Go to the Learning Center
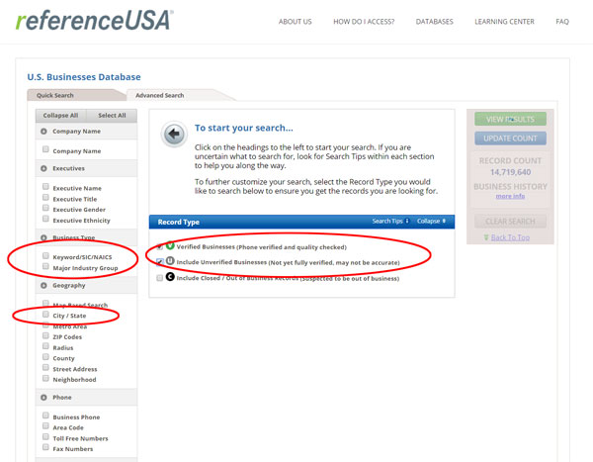 [x=504, y=22]
